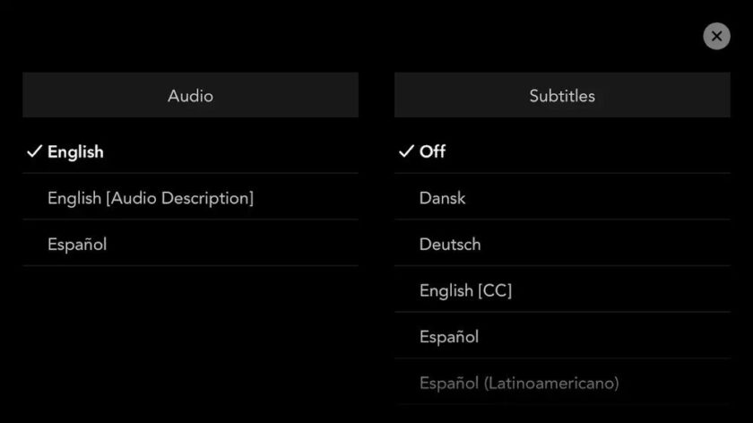The width and height of the screenshot is (753, 423).
Task: Change spoken language to Spanish audio
Action: [x=77, y=245]
